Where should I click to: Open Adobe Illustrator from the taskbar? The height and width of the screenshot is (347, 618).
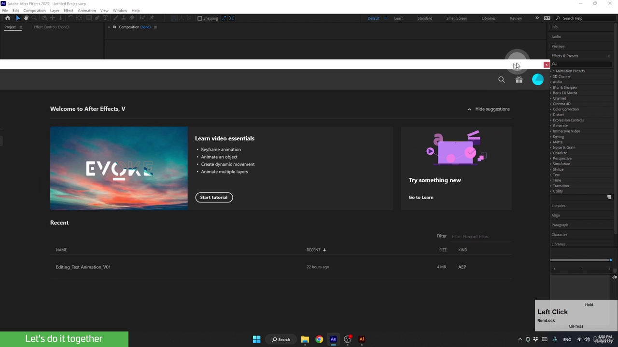coord(362,339)
